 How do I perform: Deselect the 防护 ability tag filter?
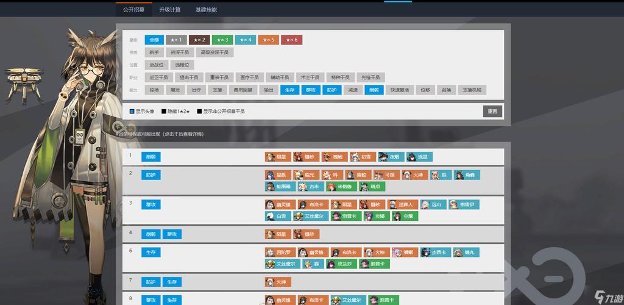point(332,90)
